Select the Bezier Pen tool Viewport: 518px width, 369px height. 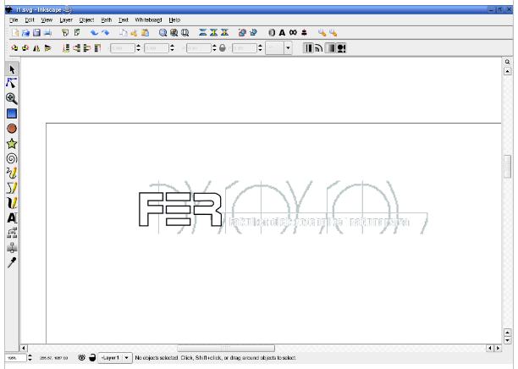pyautogui.click(x=12, y=188)
